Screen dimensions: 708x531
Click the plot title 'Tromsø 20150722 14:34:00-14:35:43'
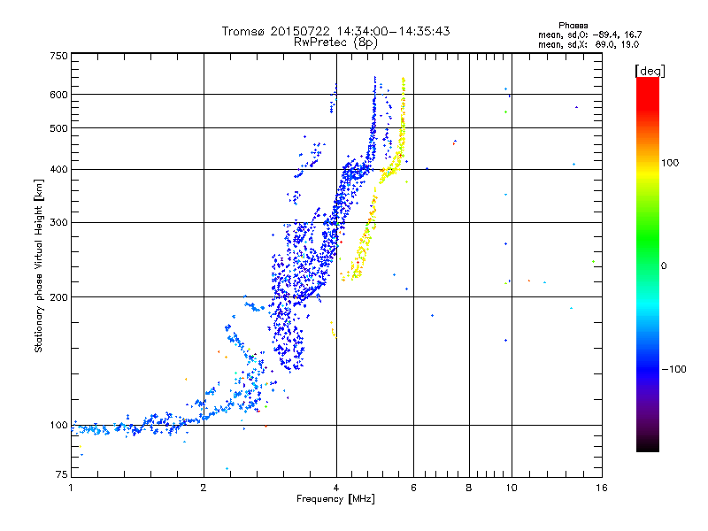(335, 31)
